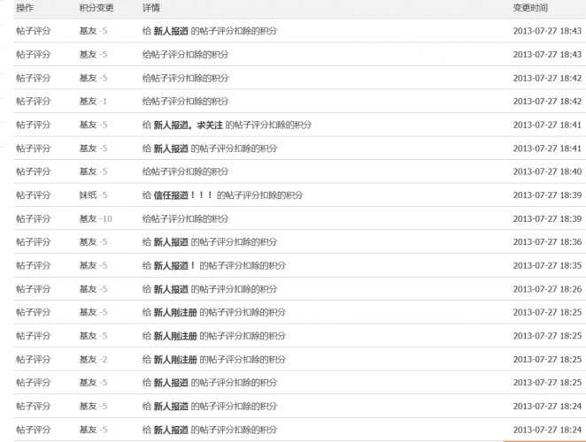The height and width of the screenshot is (442, 586).
Task: Open 新人报道 link in the 18:36 row
Action: (171, 242)
